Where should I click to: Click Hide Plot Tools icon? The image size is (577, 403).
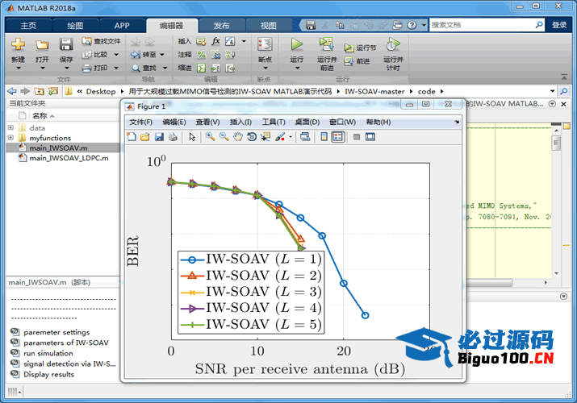coord(356,137)
